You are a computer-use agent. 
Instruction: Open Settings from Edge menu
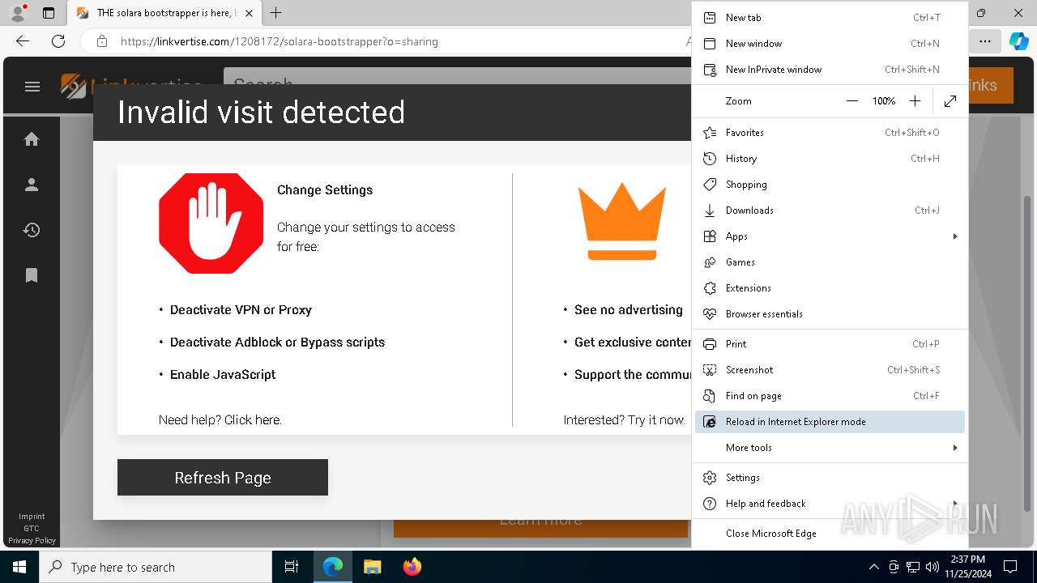pyautogui.click(x=830, y=478)
